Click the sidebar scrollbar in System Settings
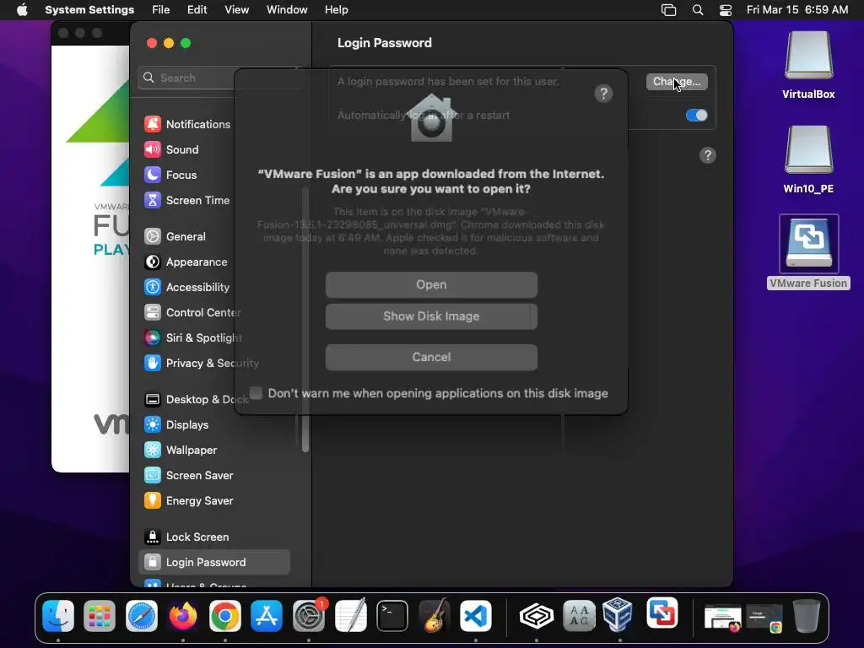The height and width of the screenshot is (648, 864). (305, 320)
